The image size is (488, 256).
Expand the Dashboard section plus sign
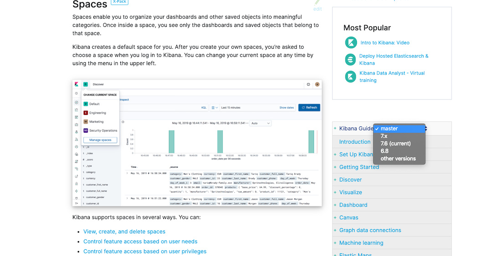pos(335,205)
